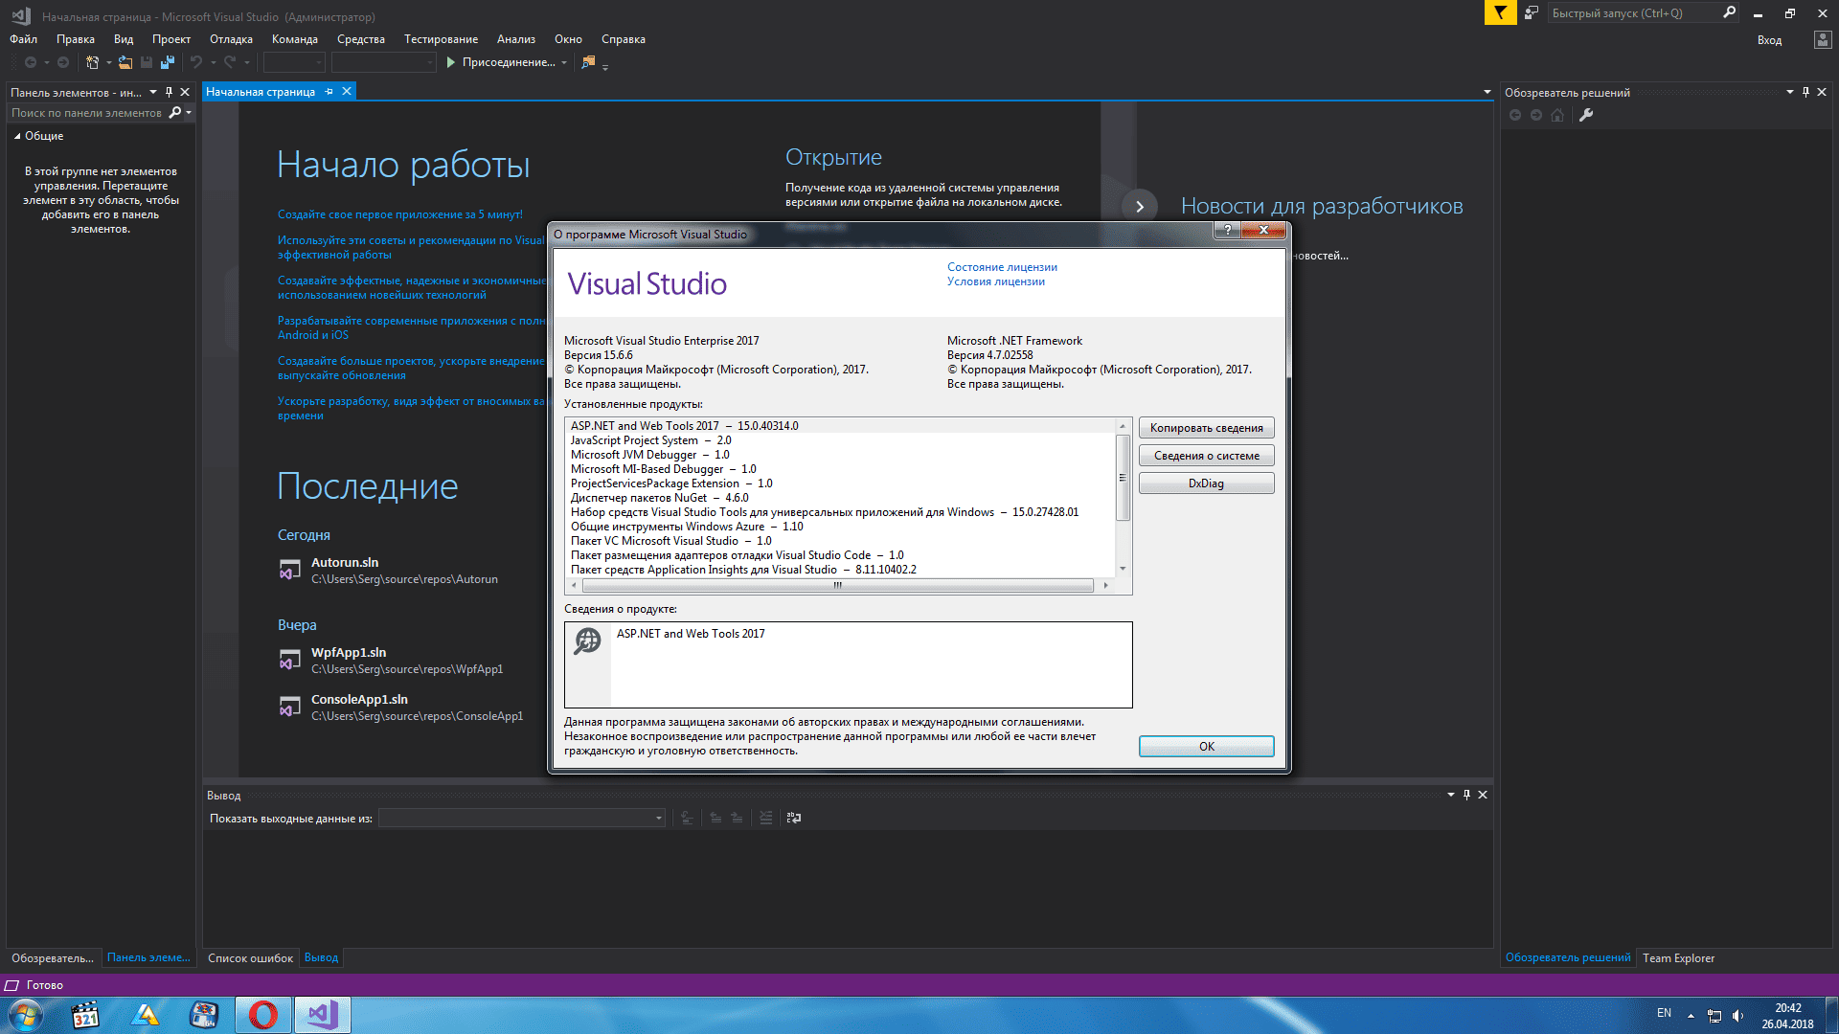Open Media Player Classic from taskbar
1839x1034 pixels.
pos(85,1015)
